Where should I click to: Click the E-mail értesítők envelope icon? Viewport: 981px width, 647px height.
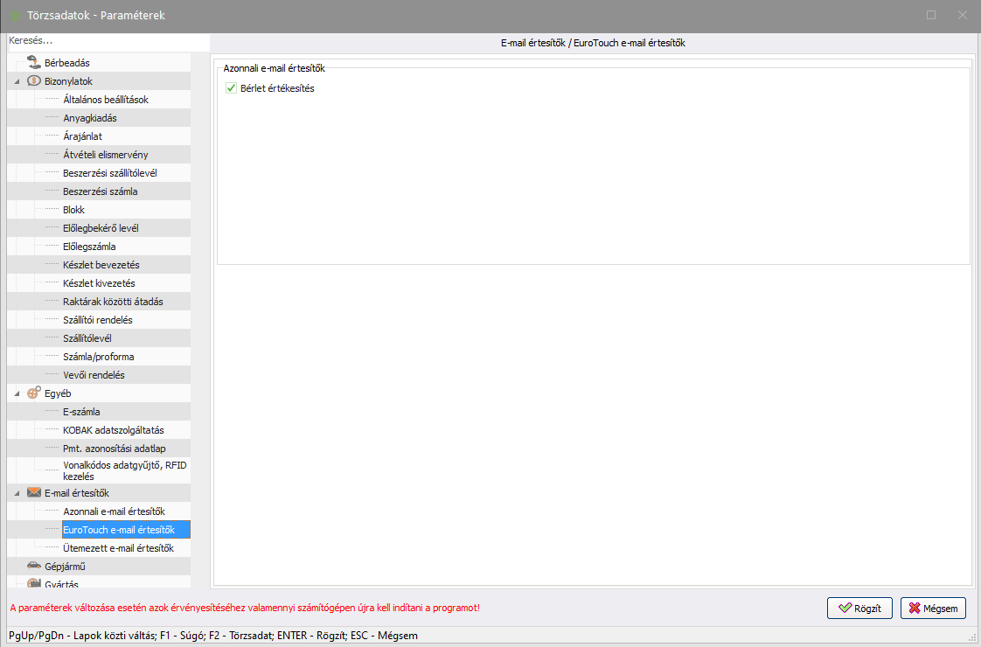(x=33, y=493)
